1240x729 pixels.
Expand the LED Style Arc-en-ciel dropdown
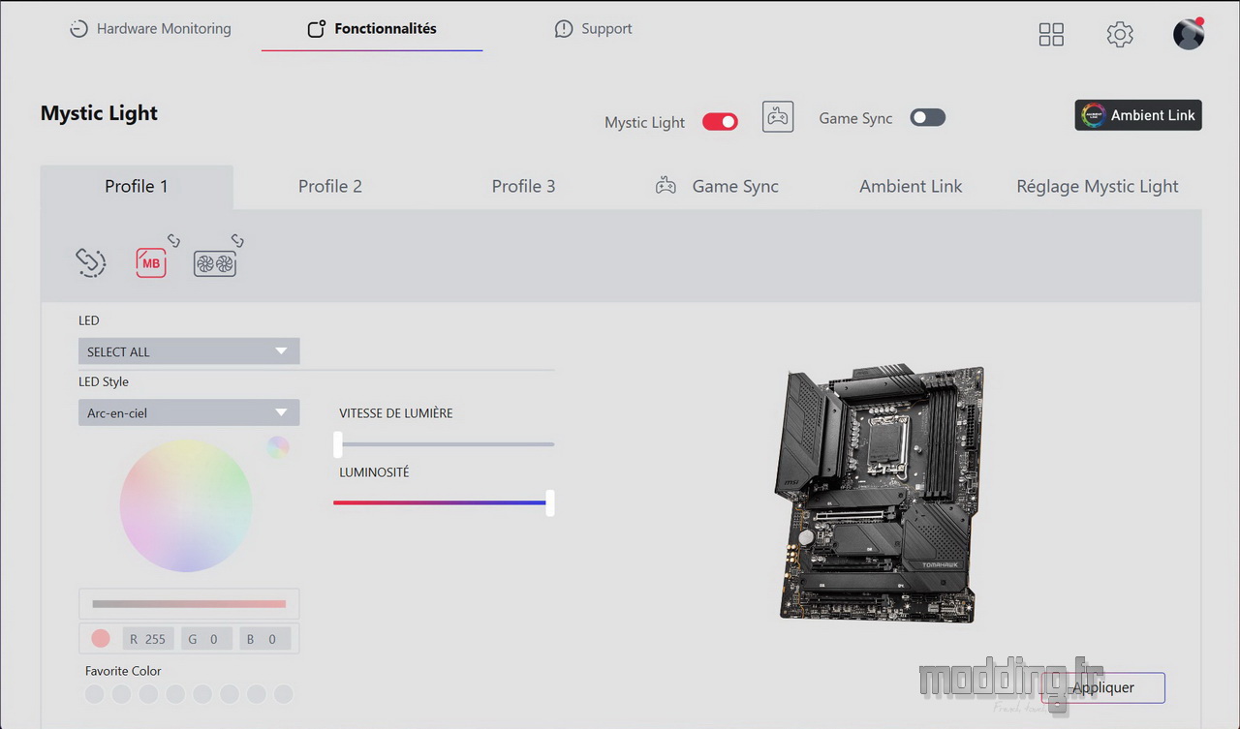click(x=189, y=412)
